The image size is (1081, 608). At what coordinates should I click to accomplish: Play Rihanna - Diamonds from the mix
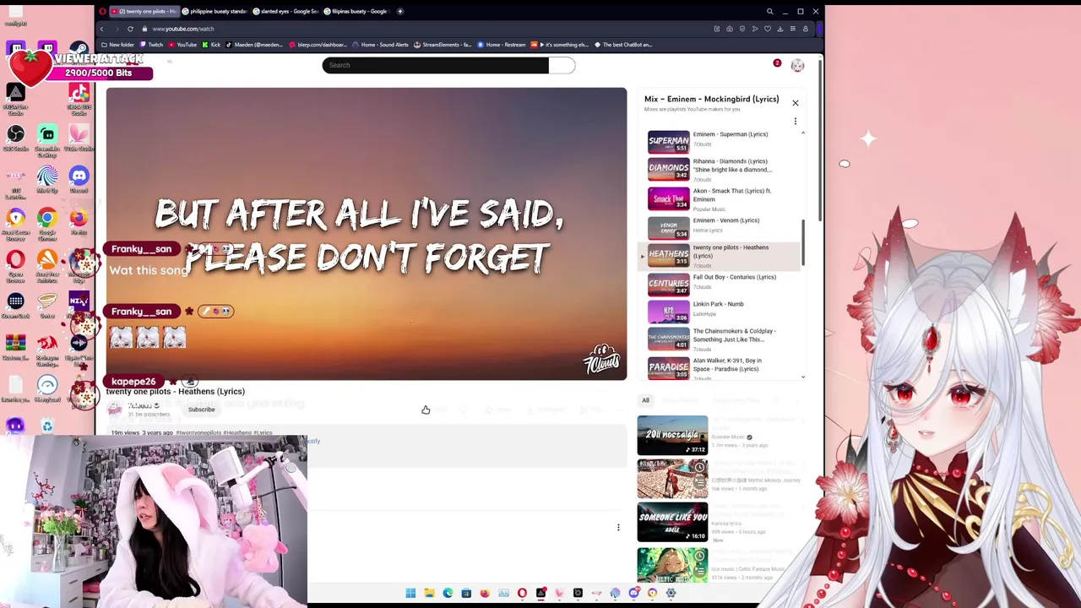(718, 168)
